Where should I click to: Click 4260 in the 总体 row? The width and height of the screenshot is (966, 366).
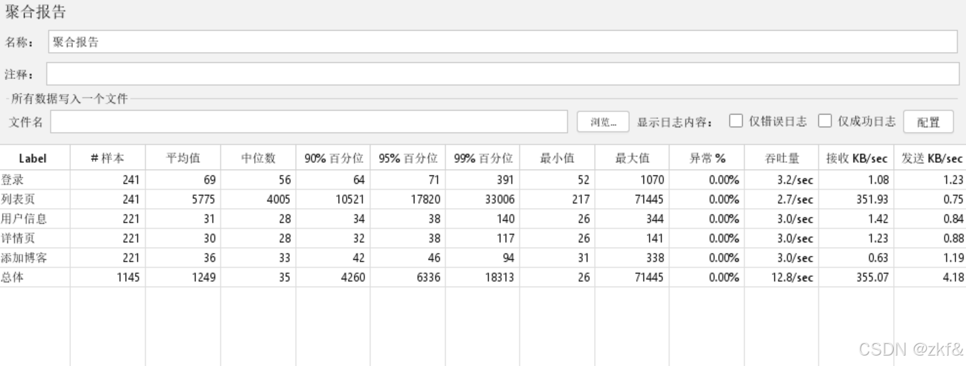click(352, 277)
